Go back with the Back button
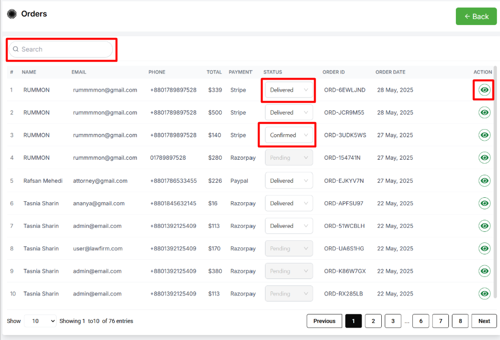The width and height of the screenshot is (500, 340). 476,16
